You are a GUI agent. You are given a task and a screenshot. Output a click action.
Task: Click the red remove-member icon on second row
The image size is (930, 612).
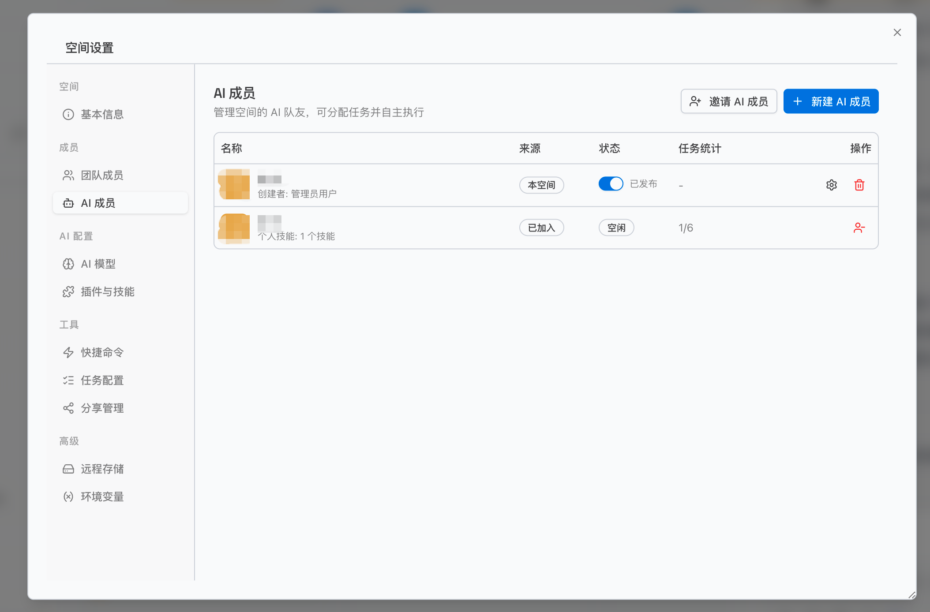pos(859,228)
